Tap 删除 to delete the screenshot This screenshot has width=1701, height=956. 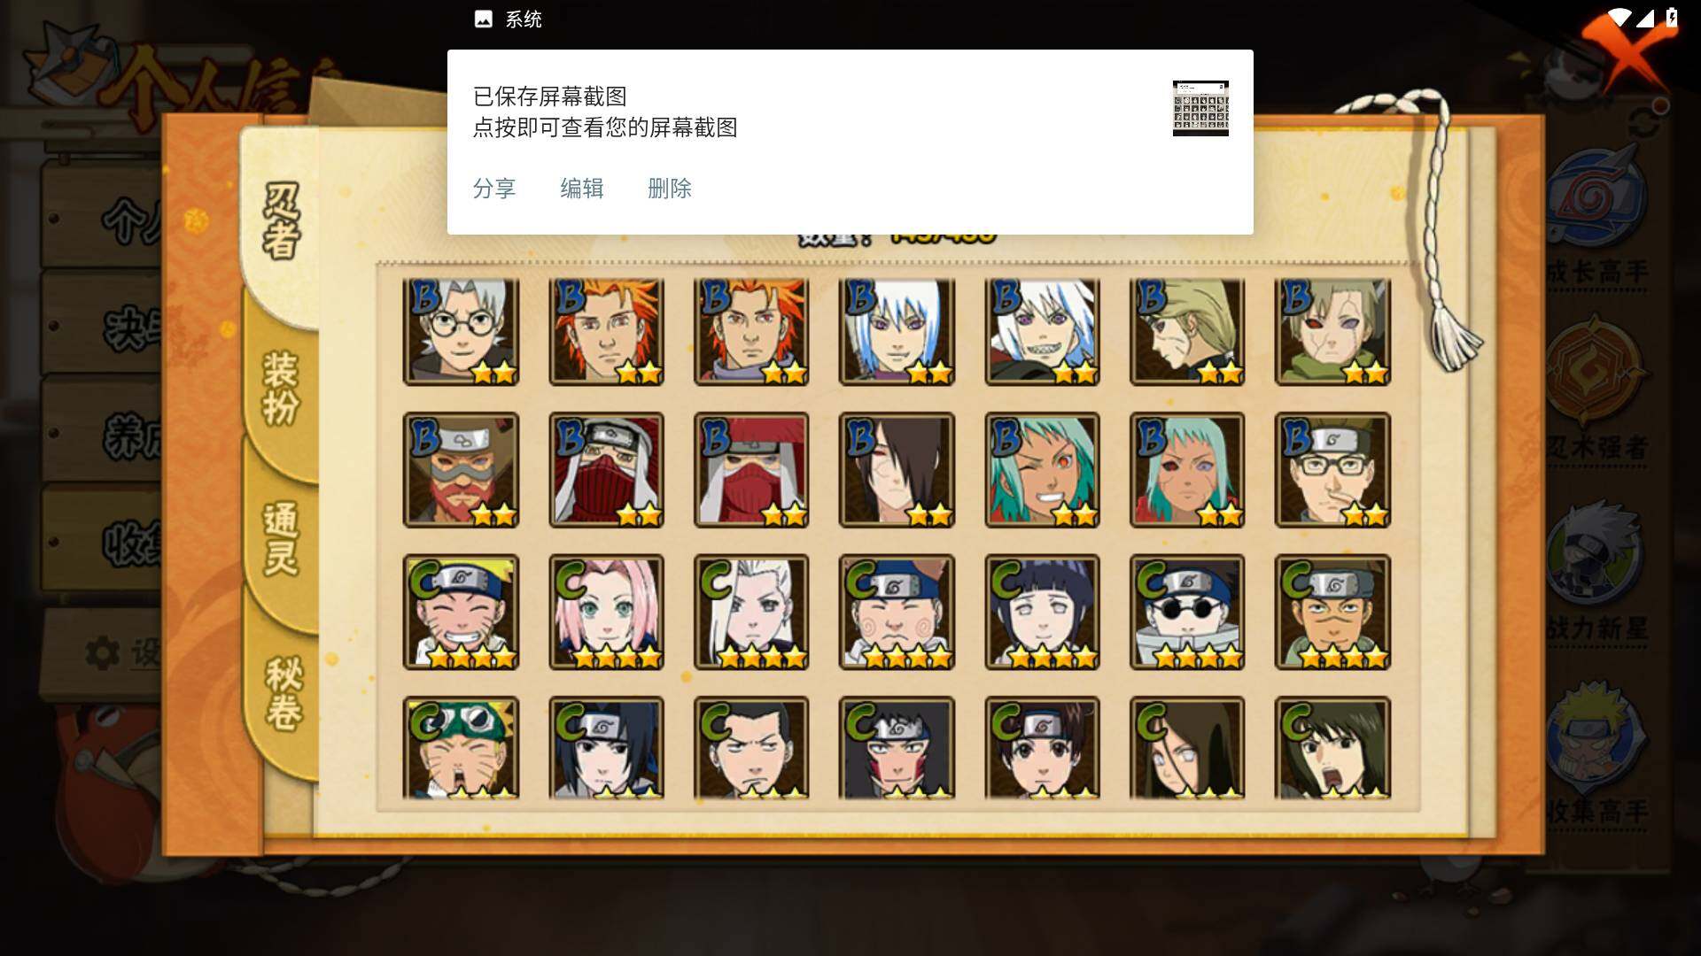point(670,189)
